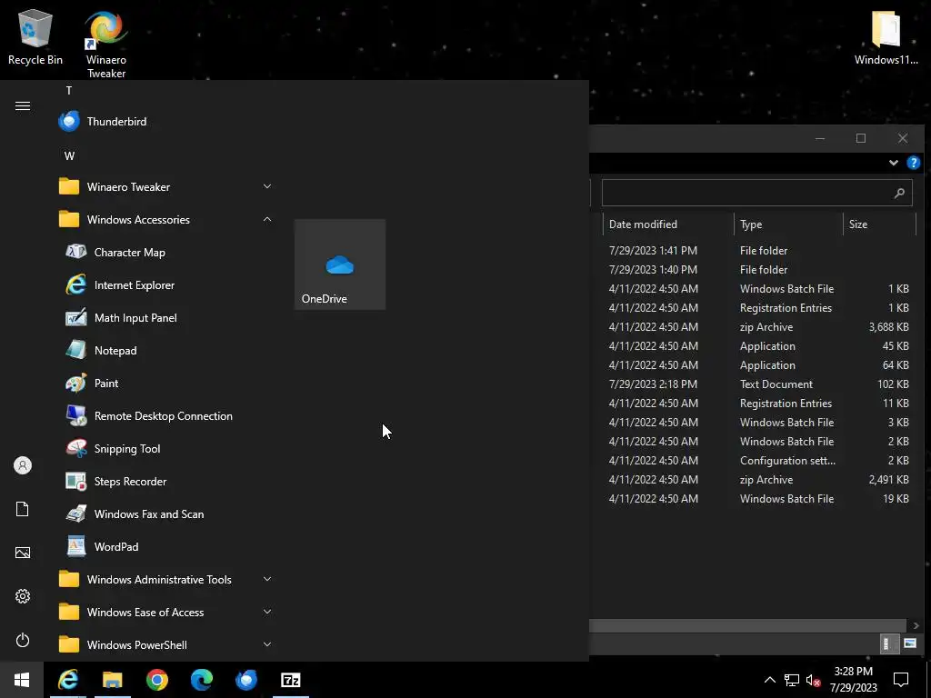Jump to the letter T section header

coord(69,91)
